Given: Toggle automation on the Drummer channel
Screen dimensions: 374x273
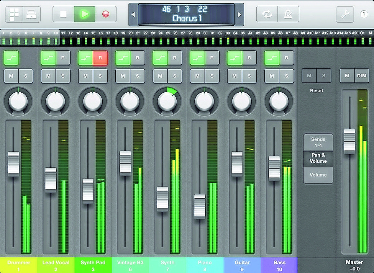Looking at the screenshot, I should [11, 58].
